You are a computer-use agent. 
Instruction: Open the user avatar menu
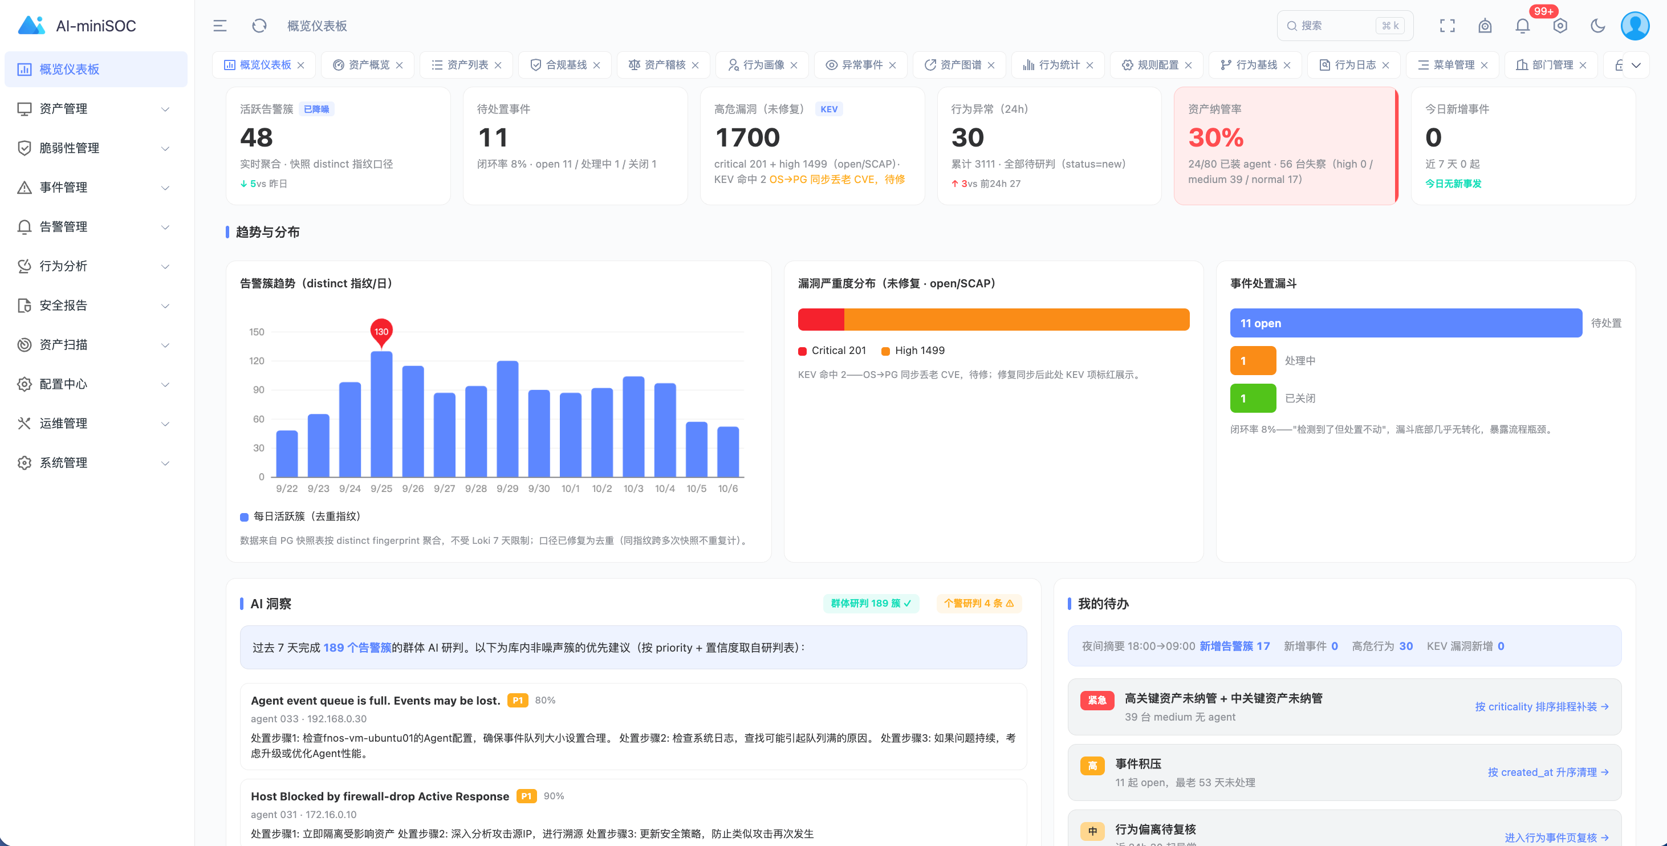tap(1635, 26)
